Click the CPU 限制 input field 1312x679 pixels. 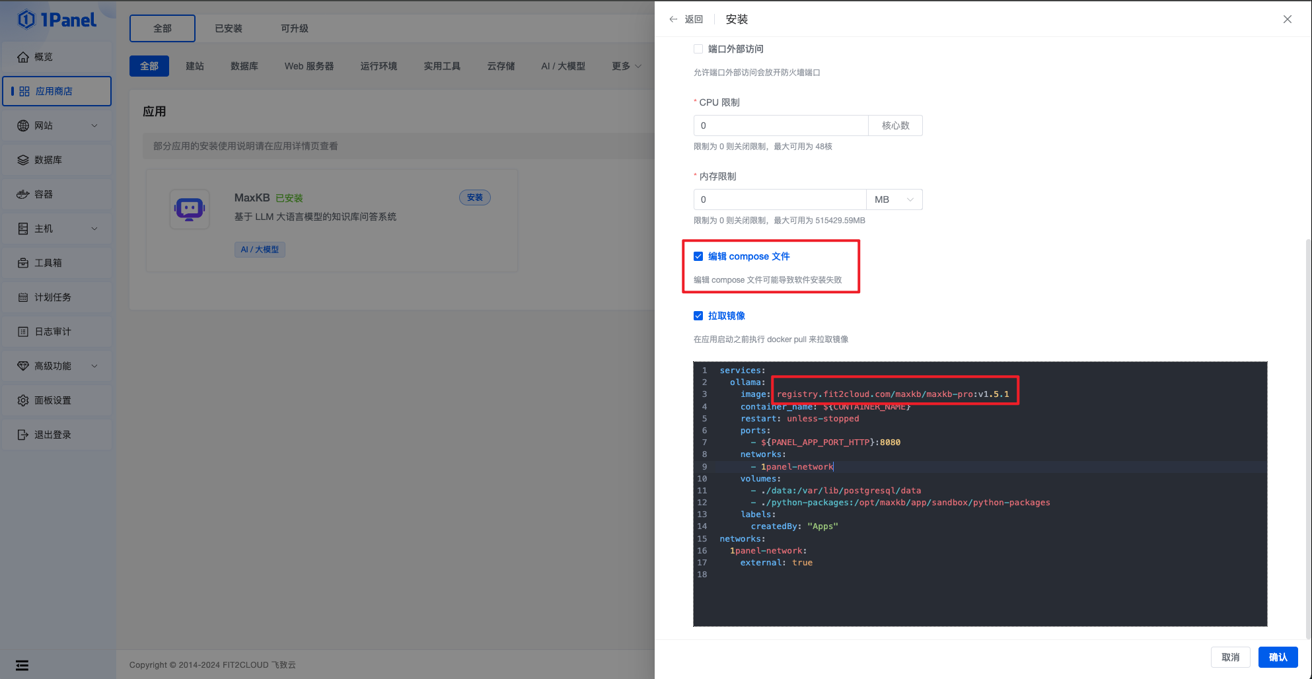[x=781, y=125]
